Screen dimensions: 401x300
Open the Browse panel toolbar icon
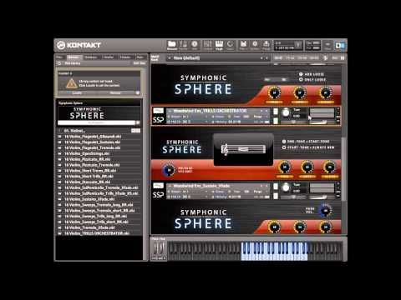tap(172, 45)
